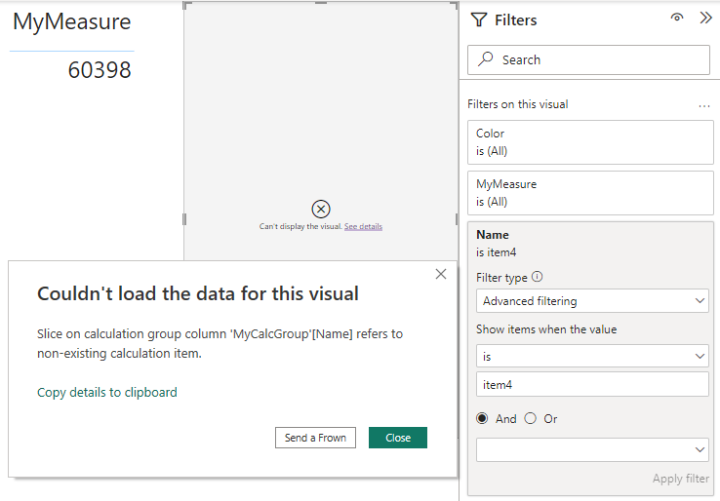
Task: Click the 'Show items when the value' label
Action: click(x=546, y=329)
